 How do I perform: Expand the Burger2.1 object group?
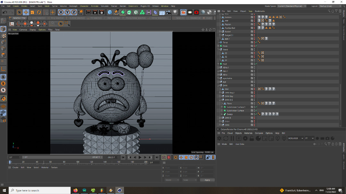click(220, 35)
